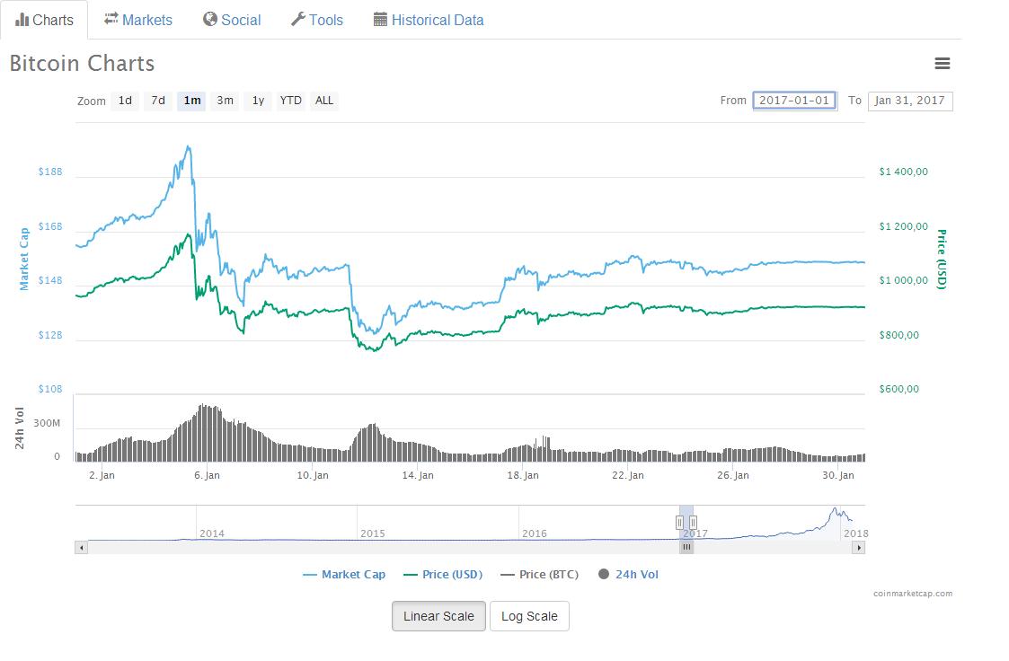Click the Tools tab wrench icon
The width and height of the screenshot is (1009, 661).
tap(298, 19)
